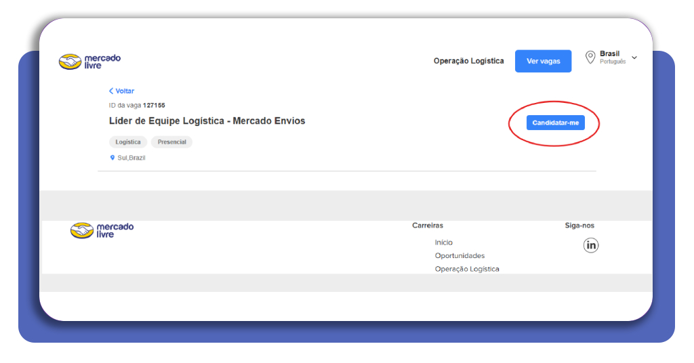Open the Início footer link

pyautogui.click(x=443, y=242)
